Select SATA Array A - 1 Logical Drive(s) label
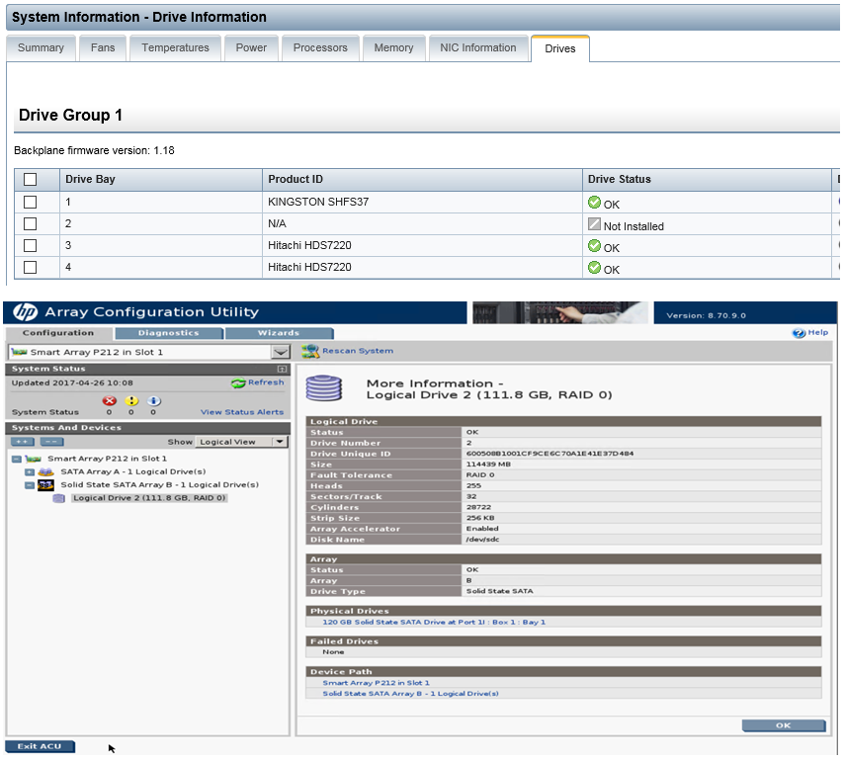The width and height of the screenshot is (844, 761). click(133, 471)
